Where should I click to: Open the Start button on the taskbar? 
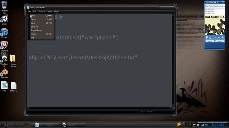4,125
